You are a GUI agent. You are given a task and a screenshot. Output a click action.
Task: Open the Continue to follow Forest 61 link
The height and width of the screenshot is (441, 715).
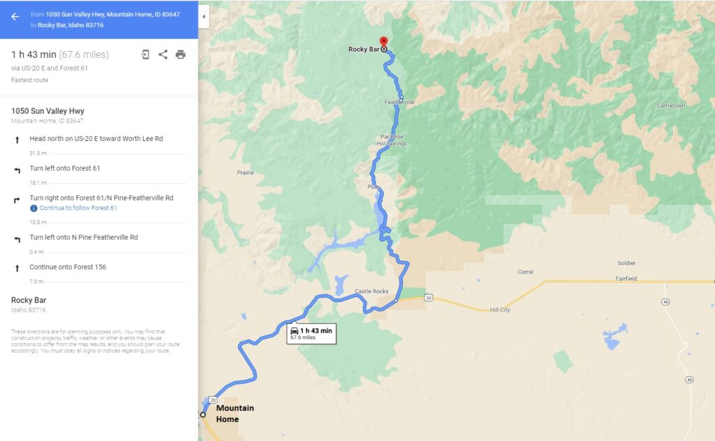pos(78,208)
